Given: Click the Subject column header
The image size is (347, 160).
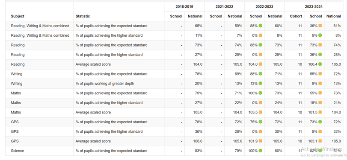Looking at the screenshot, I should [18, 16].
